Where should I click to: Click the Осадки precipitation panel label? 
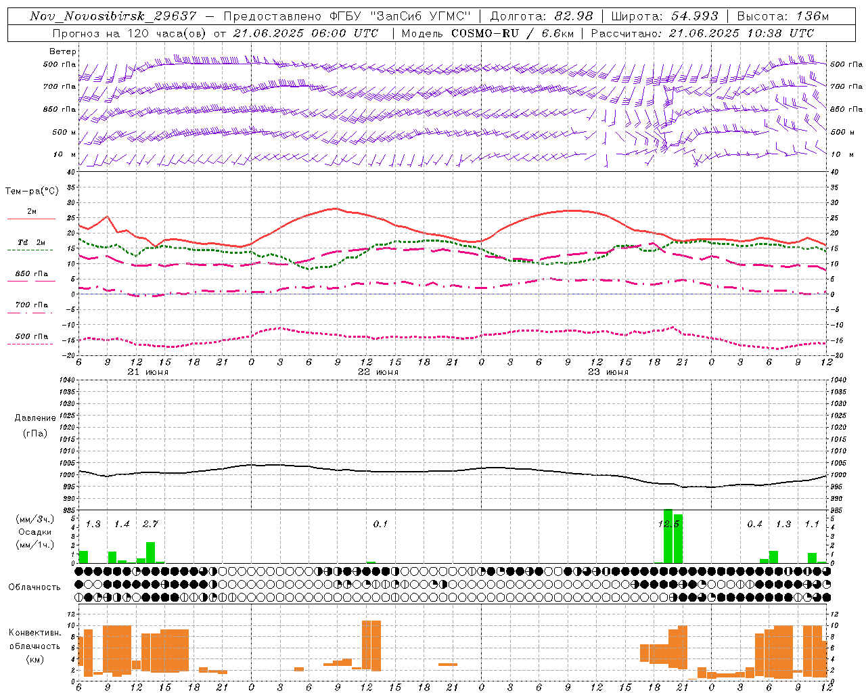point(35,532)
